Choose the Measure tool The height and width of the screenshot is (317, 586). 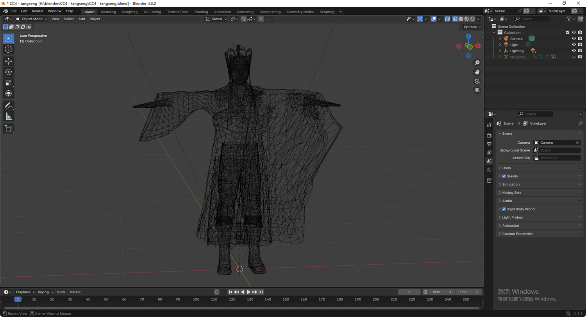[8, 116]
